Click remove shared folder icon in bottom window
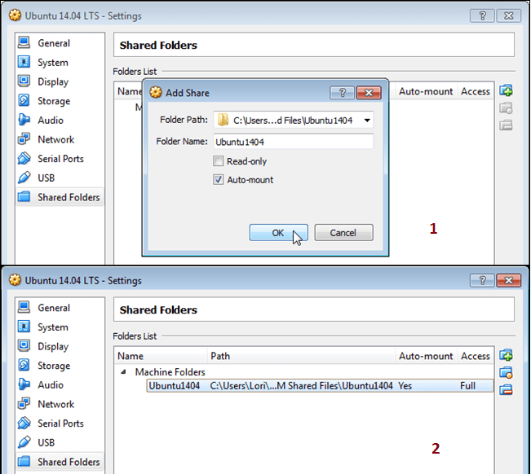531x474 pixels. (x=506, y=390)
